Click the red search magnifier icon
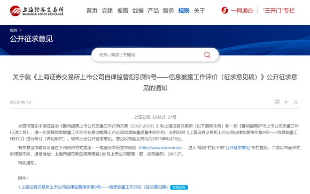The image size is (310, 194). tap(207, 55)
